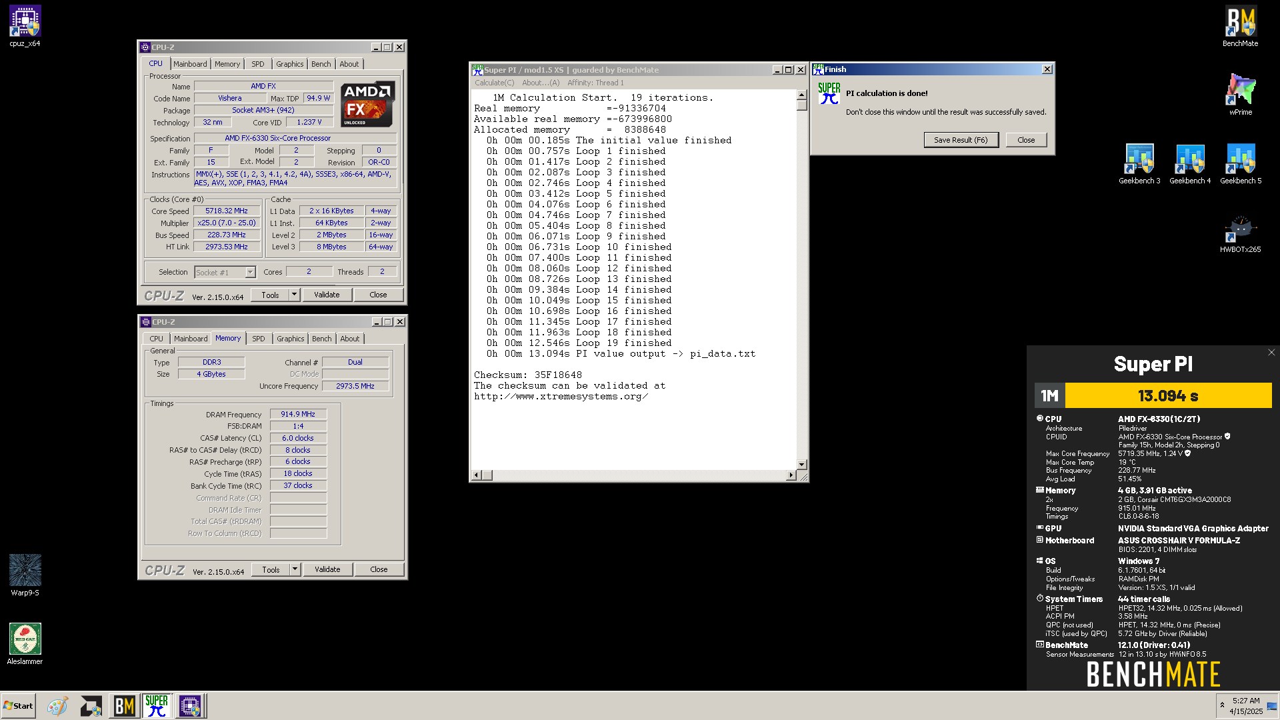Expand the Socket #1 selection dropdown
The image size is (1280, 720).
click(x=250, y=272)
